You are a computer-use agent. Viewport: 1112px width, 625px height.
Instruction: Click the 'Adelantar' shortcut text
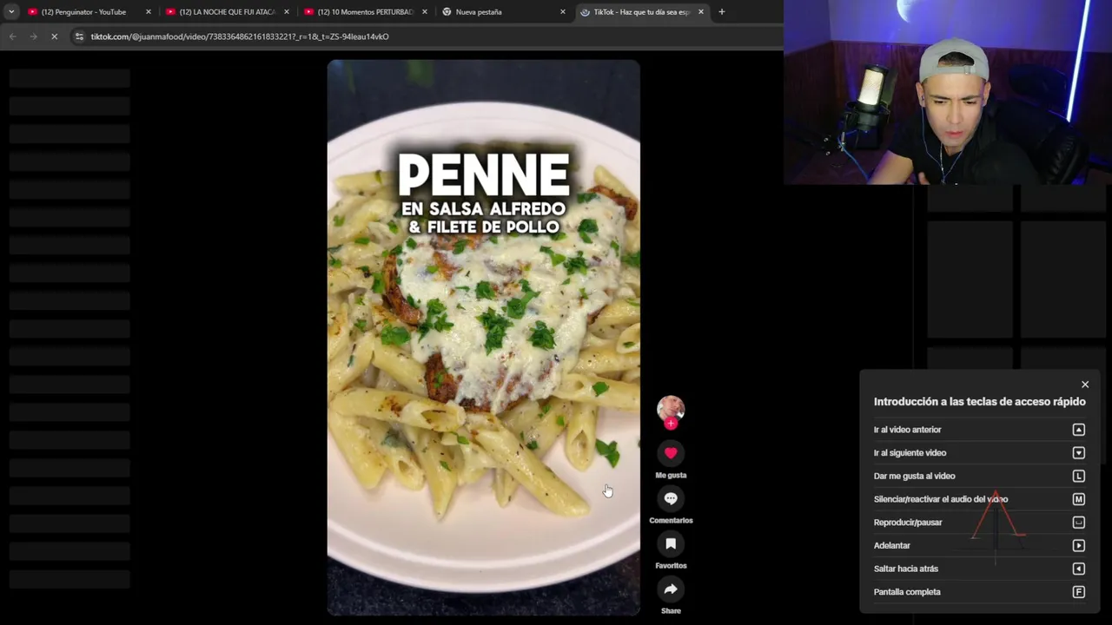892,546
